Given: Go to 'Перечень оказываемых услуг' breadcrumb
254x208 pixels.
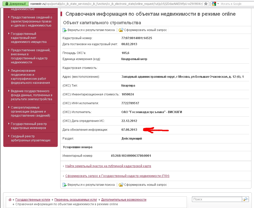Looking at the screenshot, I should pyautogui.click(x=76, y=200).
